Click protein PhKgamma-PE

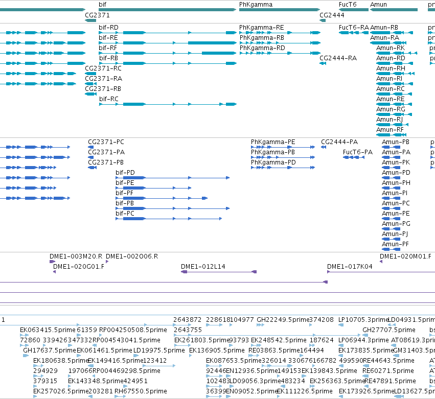pyautogui.click(x=273, y=142)
